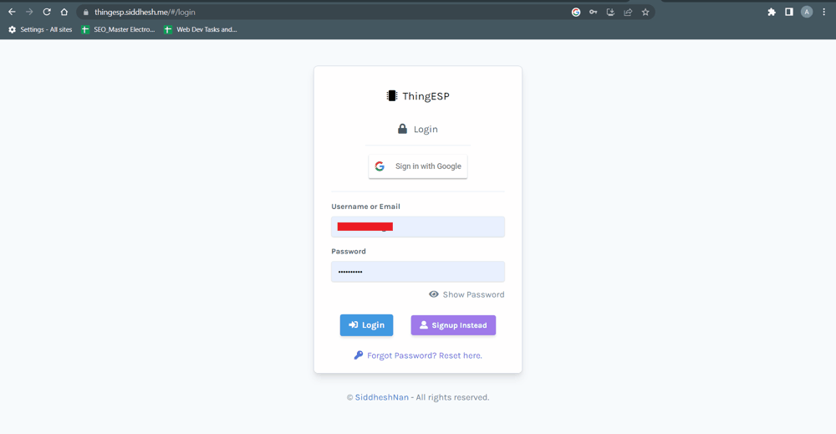Toggle Show Password visibility
The height and width of the screenshot is (434, 836).
pyautogui.click(x=466, y=294)
